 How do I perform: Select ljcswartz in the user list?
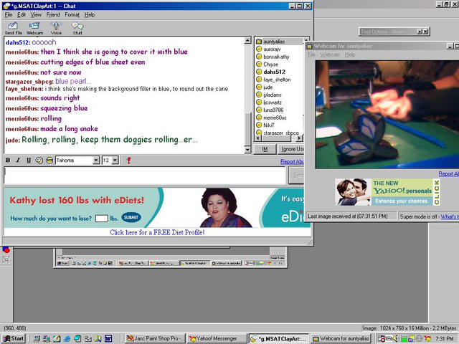coord(273,102)
